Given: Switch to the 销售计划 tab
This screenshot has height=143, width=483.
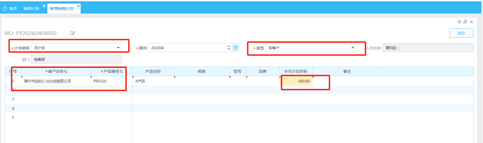Looking at the screenshot, I should [31, 9].
